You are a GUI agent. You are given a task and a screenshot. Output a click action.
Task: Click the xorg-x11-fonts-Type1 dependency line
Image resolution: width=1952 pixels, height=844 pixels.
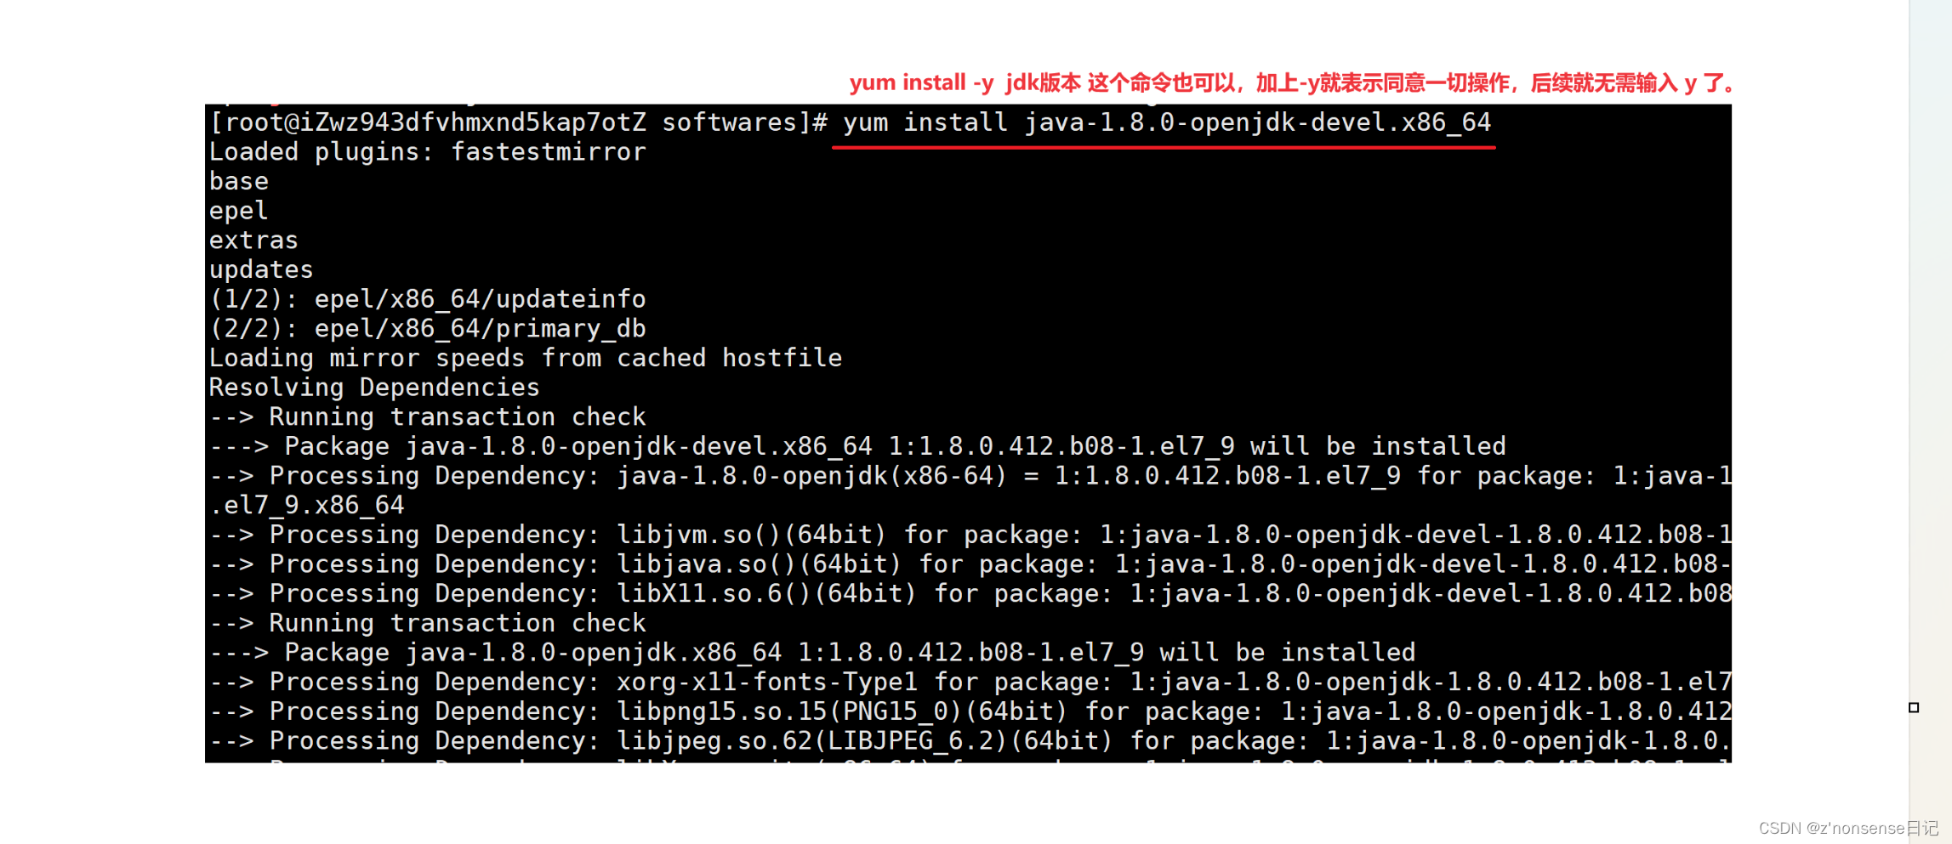point(970,682)
